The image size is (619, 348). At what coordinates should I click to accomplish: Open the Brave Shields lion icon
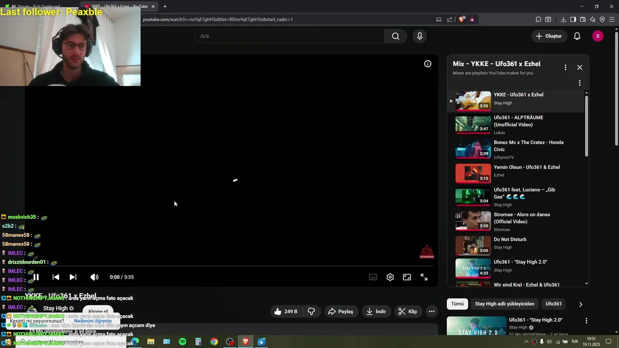pyautogui.click(x=462, y=19)
